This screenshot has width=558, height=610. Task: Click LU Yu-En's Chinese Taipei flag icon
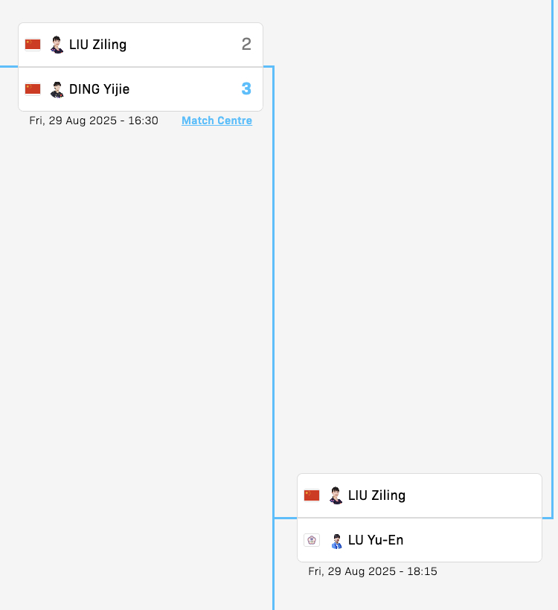tap(312, 540)
